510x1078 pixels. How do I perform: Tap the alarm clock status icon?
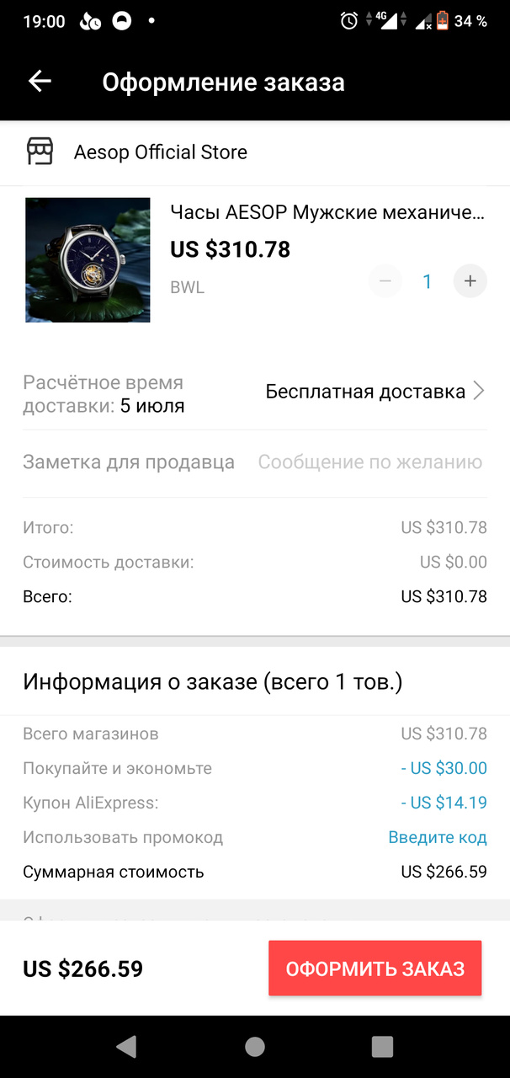coord(349,22)
